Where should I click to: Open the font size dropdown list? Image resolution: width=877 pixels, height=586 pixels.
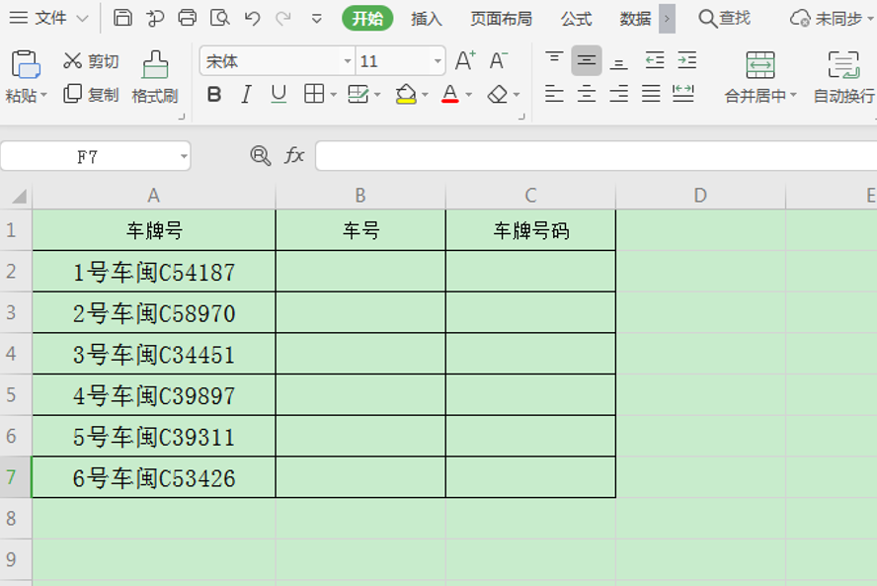[x=438, y=61]
